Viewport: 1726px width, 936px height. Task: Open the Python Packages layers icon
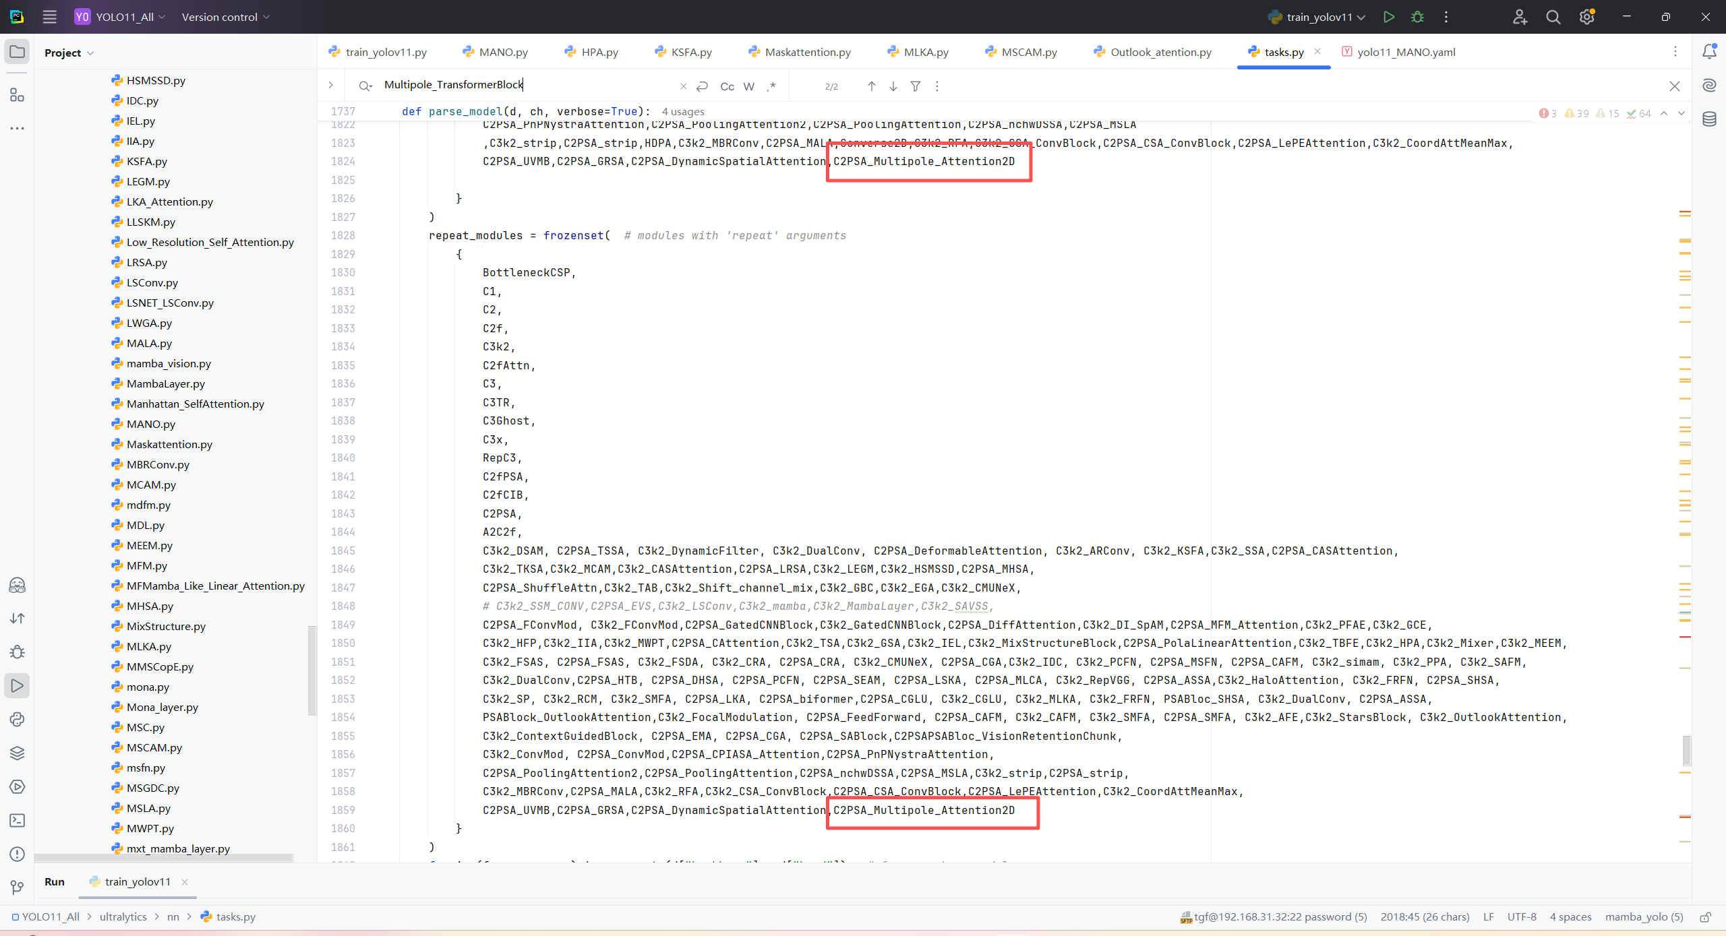(17, 753)
